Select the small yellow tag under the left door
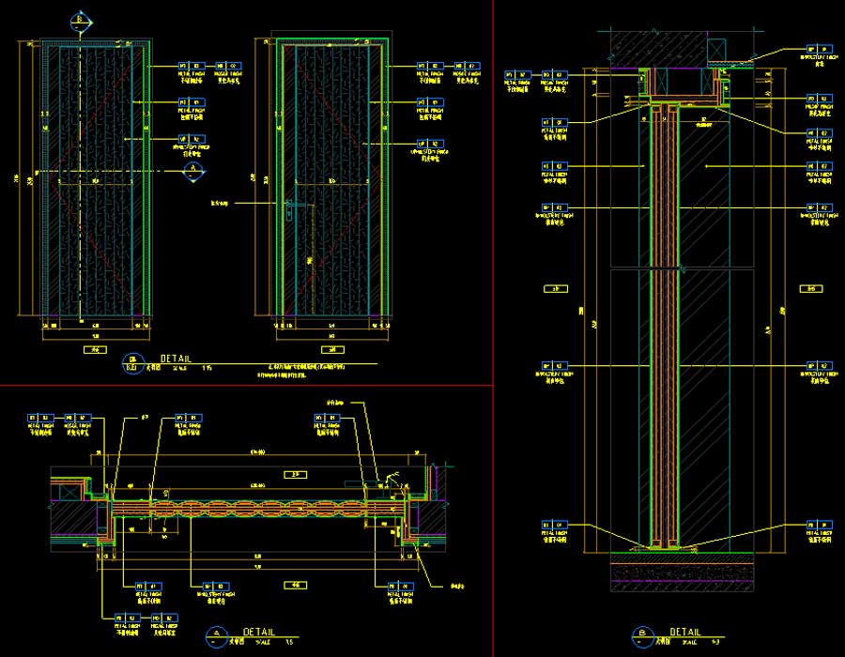 point(96,349)
